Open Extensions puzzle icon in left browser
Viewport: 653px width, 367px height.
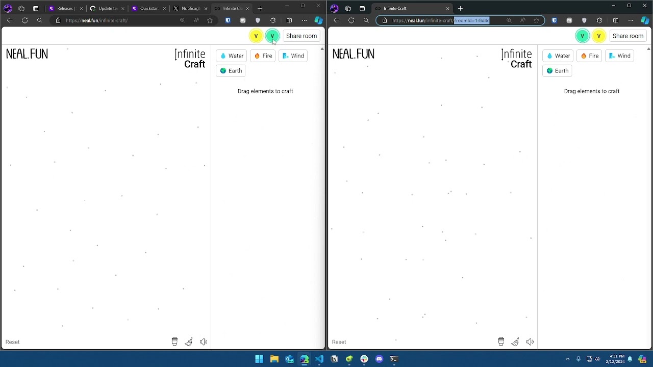273,20
